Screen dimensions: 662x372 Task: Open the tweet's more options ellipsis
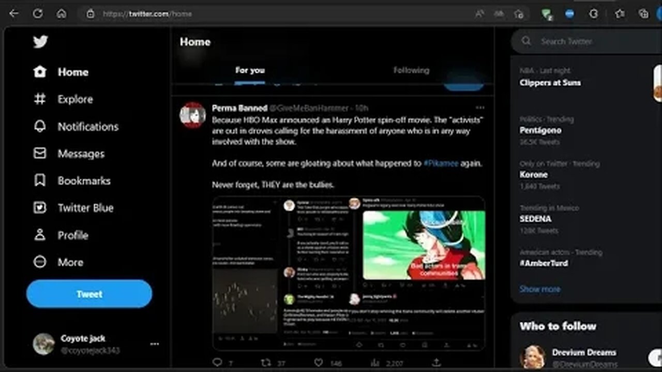coord(480,107)
